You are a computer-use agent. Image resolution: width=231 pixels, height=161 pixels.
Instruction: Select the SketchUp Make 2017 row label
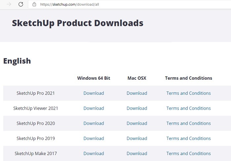click(x=36, y=153)
